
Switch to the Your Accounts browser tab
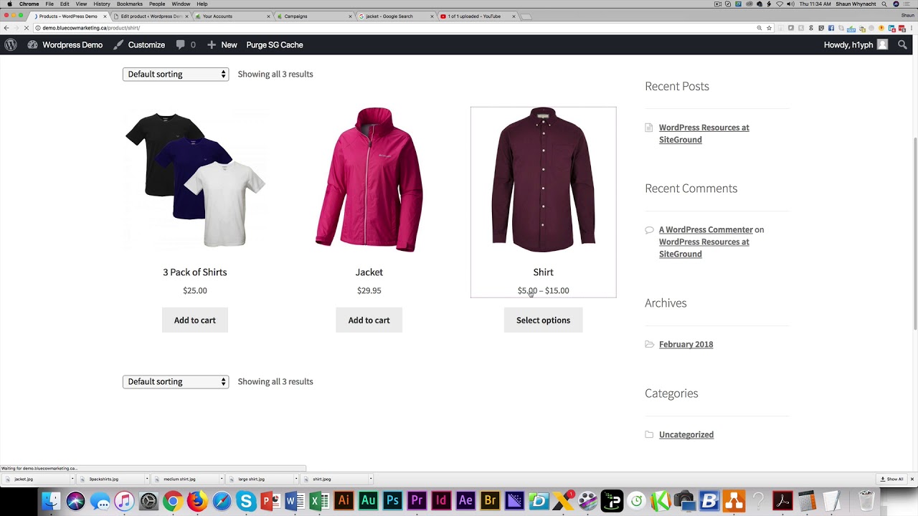coord(233,16)
